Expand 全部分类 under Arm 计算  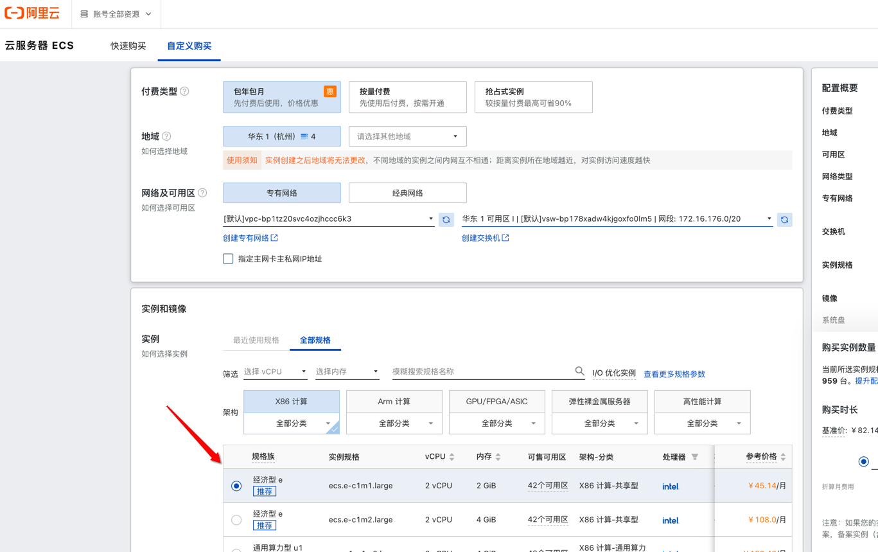pyautogui.click(x=394, y=423)
